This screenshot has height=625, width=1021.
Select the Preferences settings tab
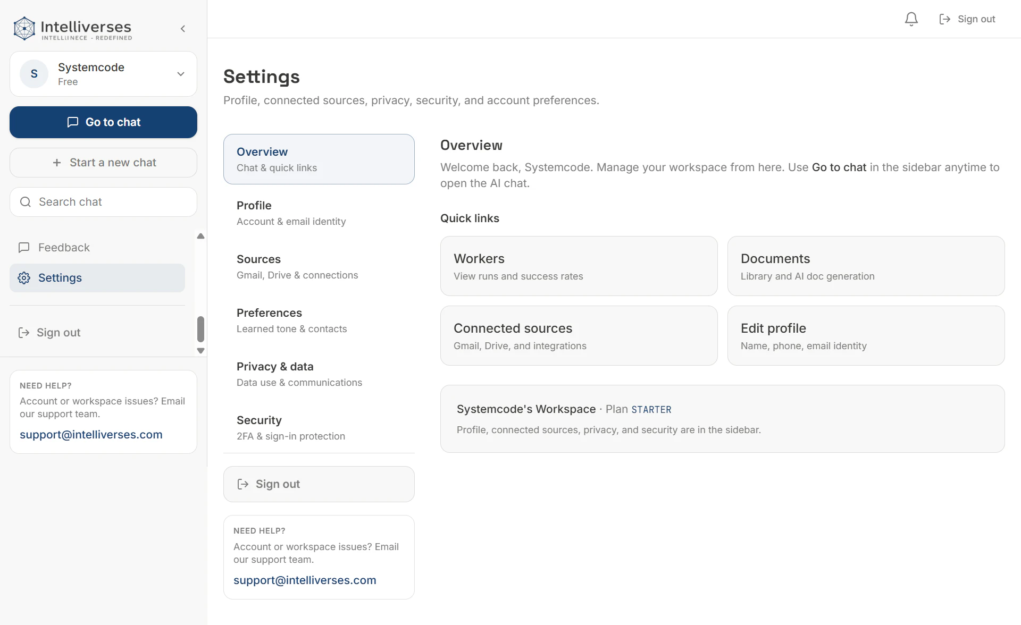[x=319, y=320]
